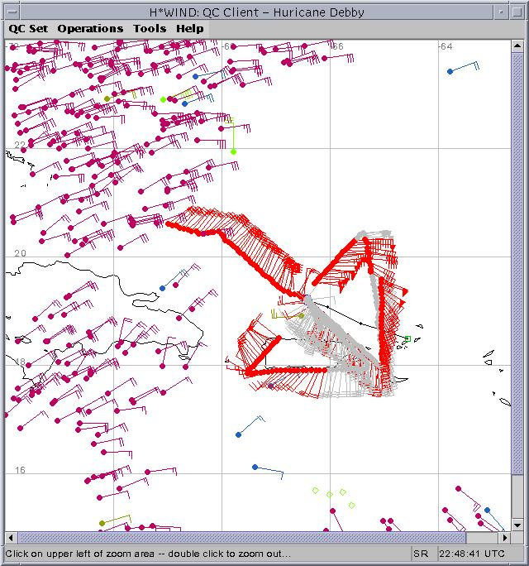
Task: Open the Help menu
Action: [x=189, y=28]
